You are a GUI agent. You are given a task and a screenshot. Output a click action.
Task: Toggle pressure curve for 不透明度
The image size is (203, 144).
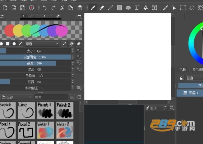79,57
